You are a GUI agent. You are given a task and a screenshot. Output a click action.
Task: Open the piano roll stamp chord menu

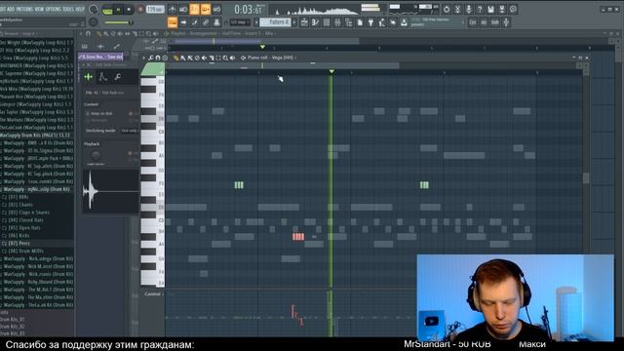click(165, 58)
